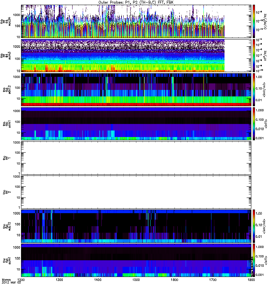
Task: Click inside the empty thc fff 1 panel
Action: 136,157
